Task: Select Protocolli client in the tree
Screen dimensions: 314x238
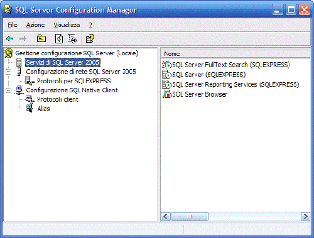Action: 58,99
